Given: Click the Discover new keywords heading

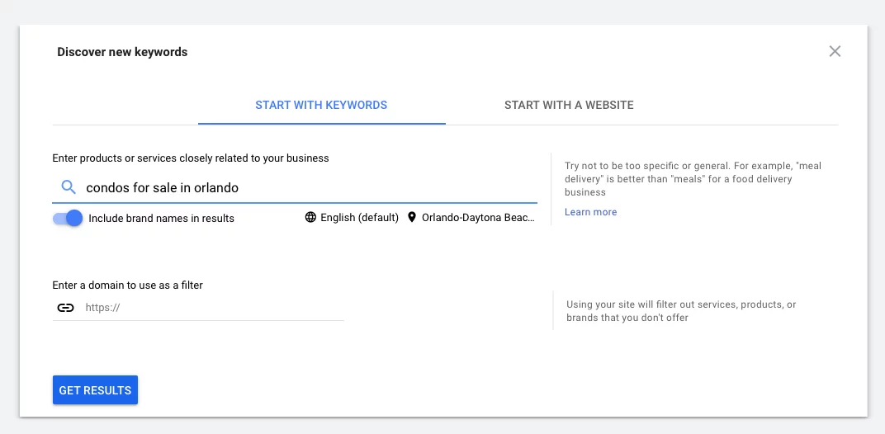Looking at the screenshot, I should tap(122, 52).
